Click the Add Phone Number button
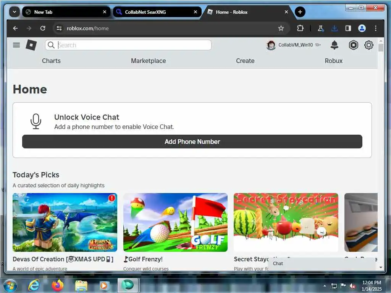Screen dimensions: 391x293 [192, 142]
